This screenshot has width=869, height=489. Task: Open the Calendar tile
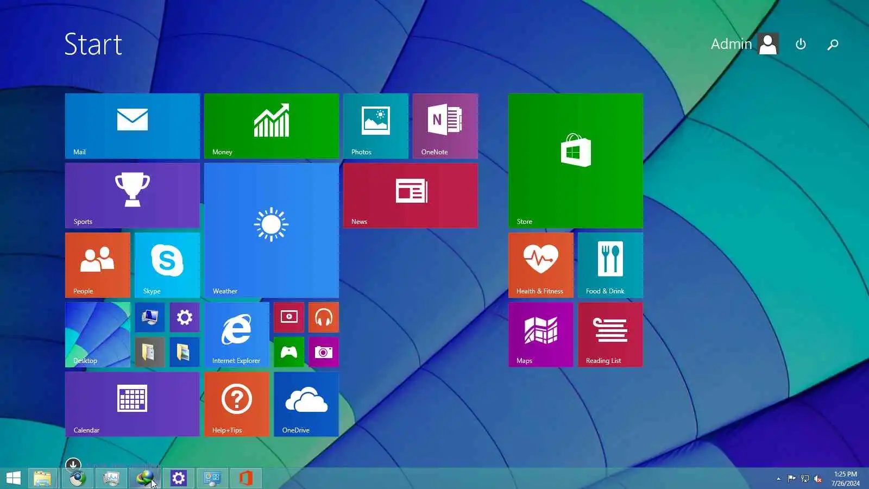133,404
